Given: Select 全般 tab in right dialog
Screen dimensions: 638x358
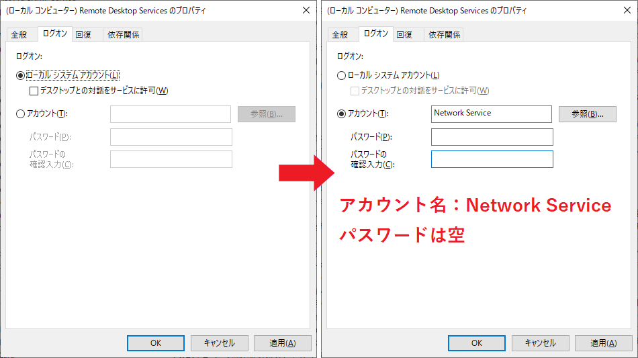Looking at the screenshot, I should [340, 35].
